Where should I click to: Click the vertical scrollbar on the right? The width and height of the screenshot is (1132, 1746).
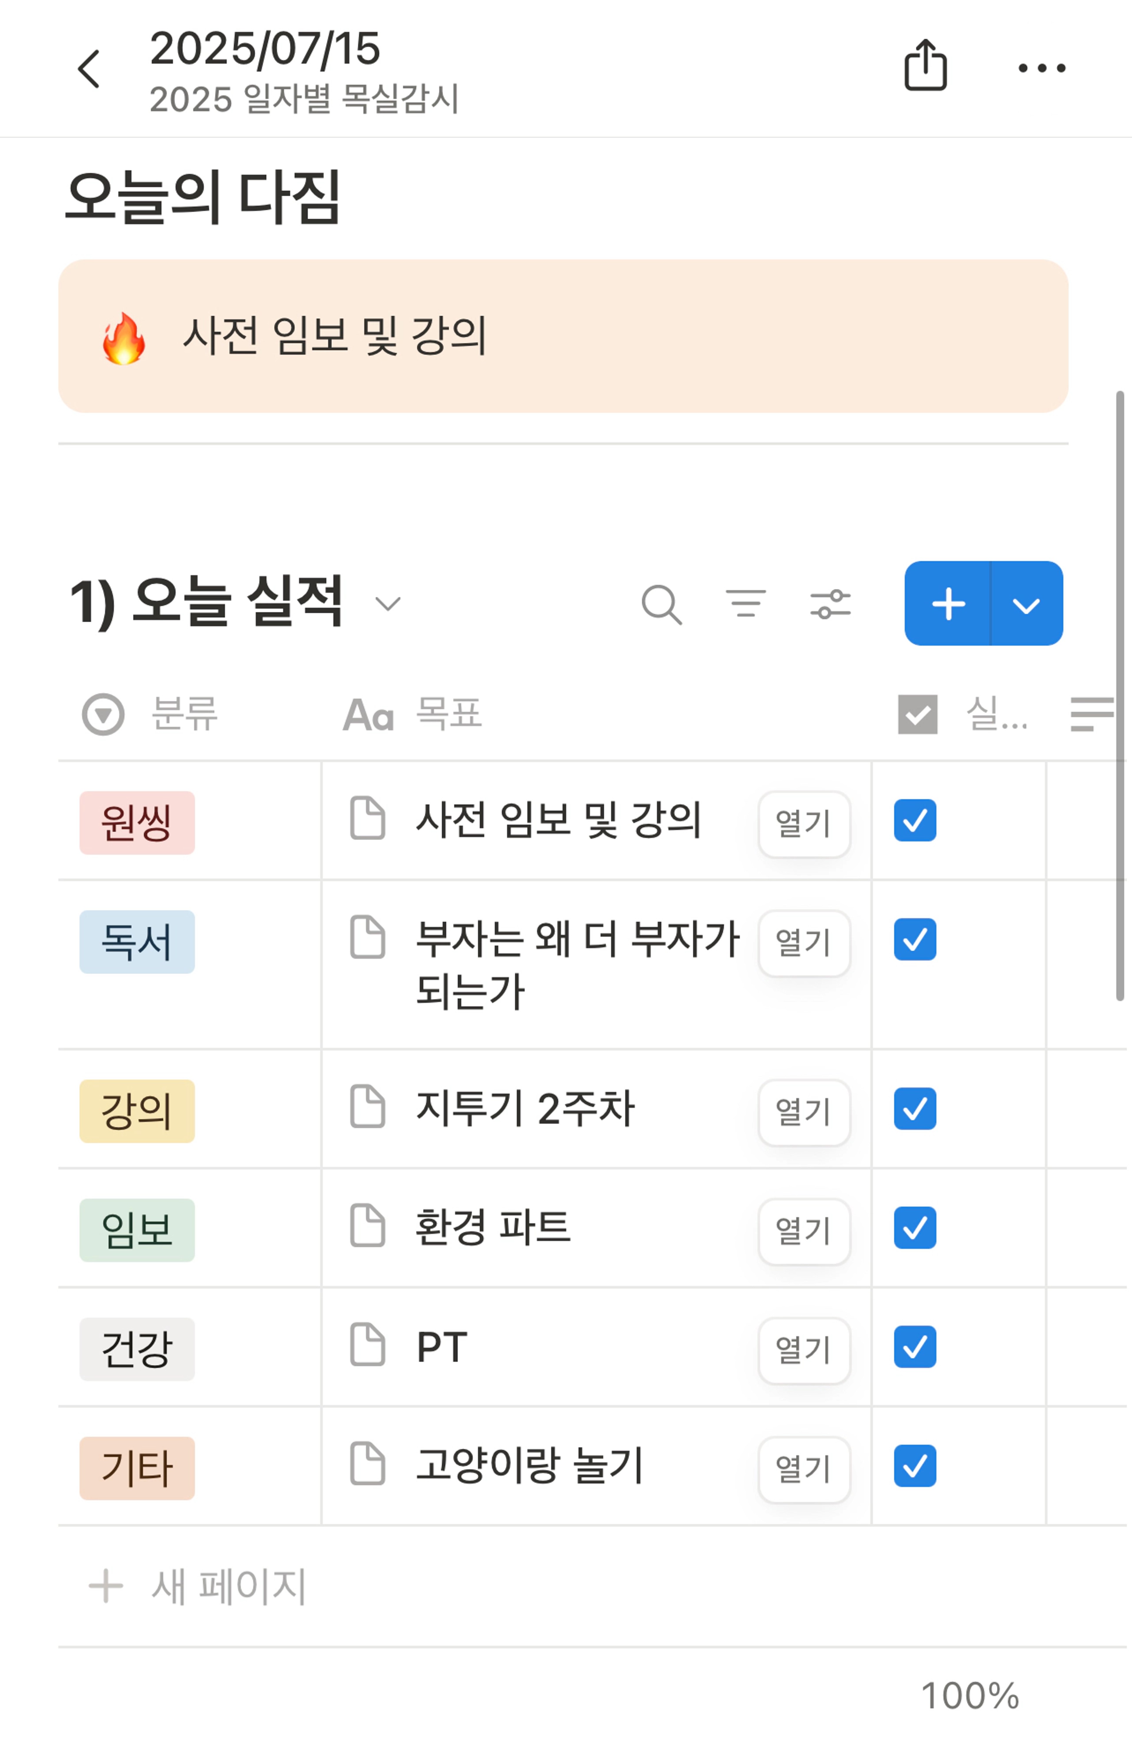[x=1120, y=695]
